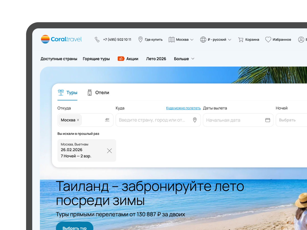Click the orange thumbs-up Акции icon

pos(121,59)
